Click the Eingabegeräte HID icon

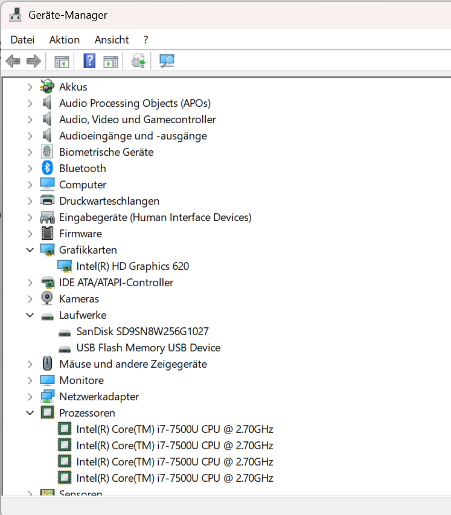[x=47, y=217]
